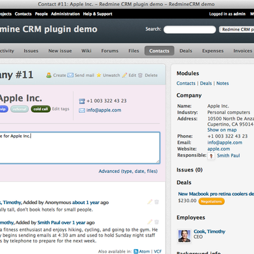Viewport: 254px width, 254px height.
Task: Download the VCF export
Action: (x=157, y=251)
